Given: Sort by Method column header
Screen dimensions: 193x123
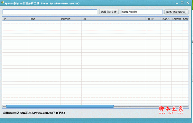Looking at the screenshot, I should pos(71,19).
